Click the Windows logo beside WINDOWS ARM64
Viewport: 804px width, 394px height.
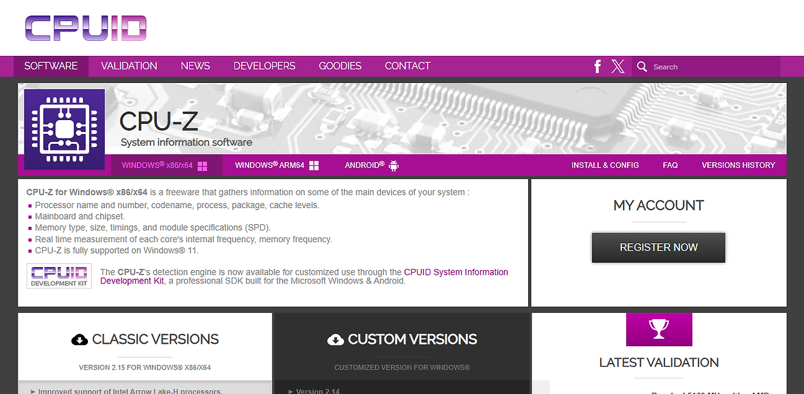[314, 165]
